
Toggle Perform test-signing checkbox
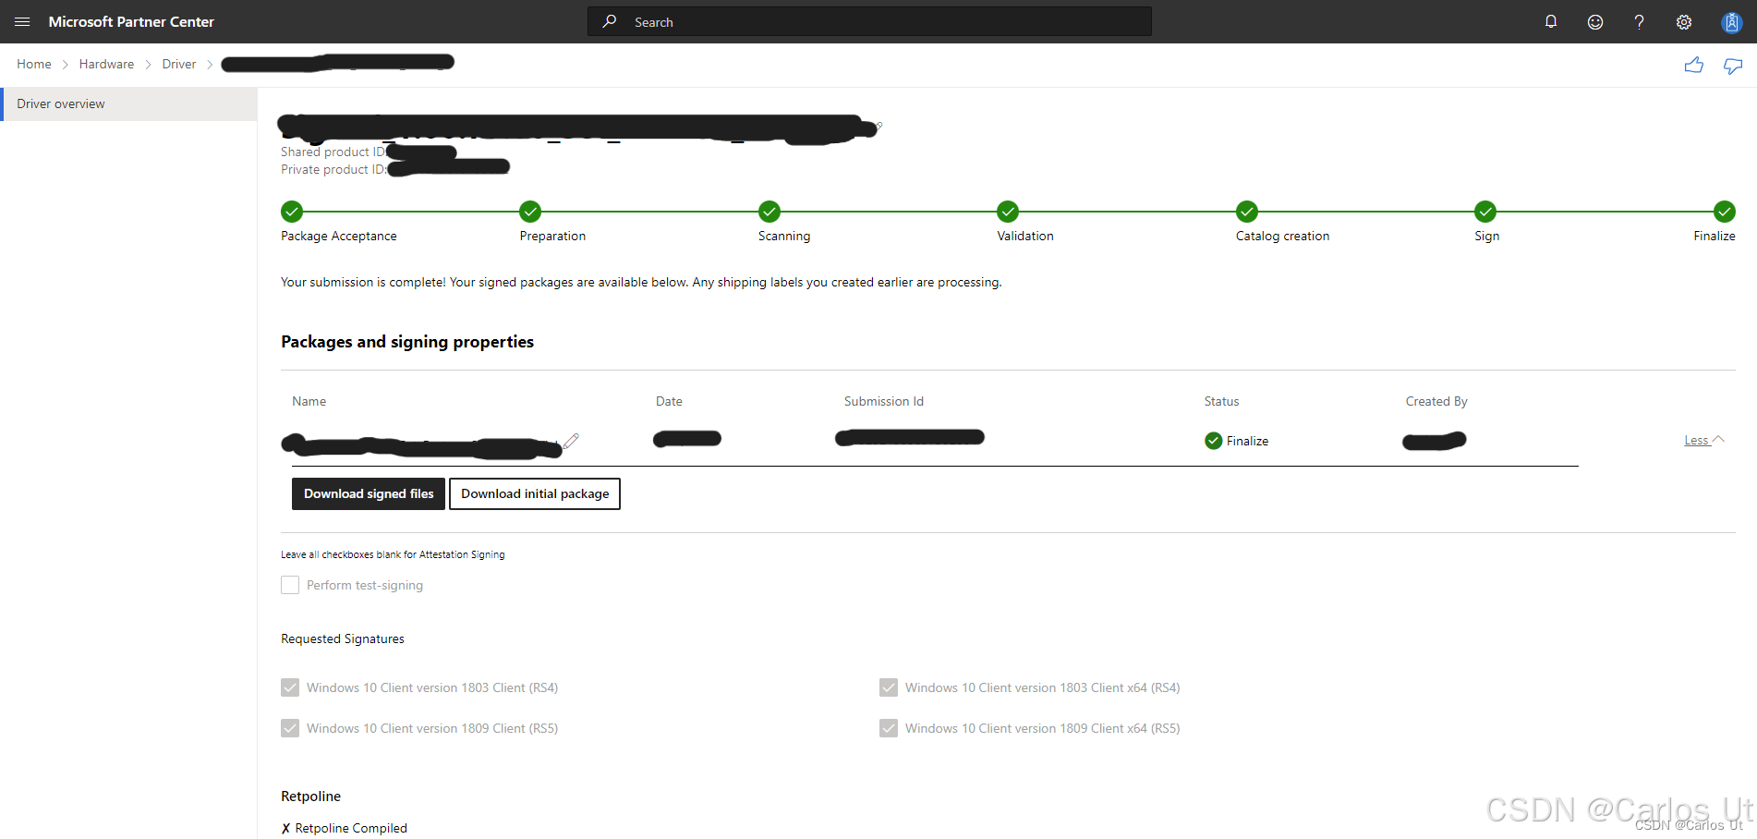coord(290,585)
